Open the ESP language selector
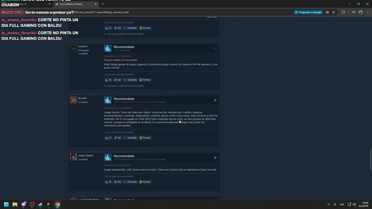This screenshot has width=372, height=209. 342,204
